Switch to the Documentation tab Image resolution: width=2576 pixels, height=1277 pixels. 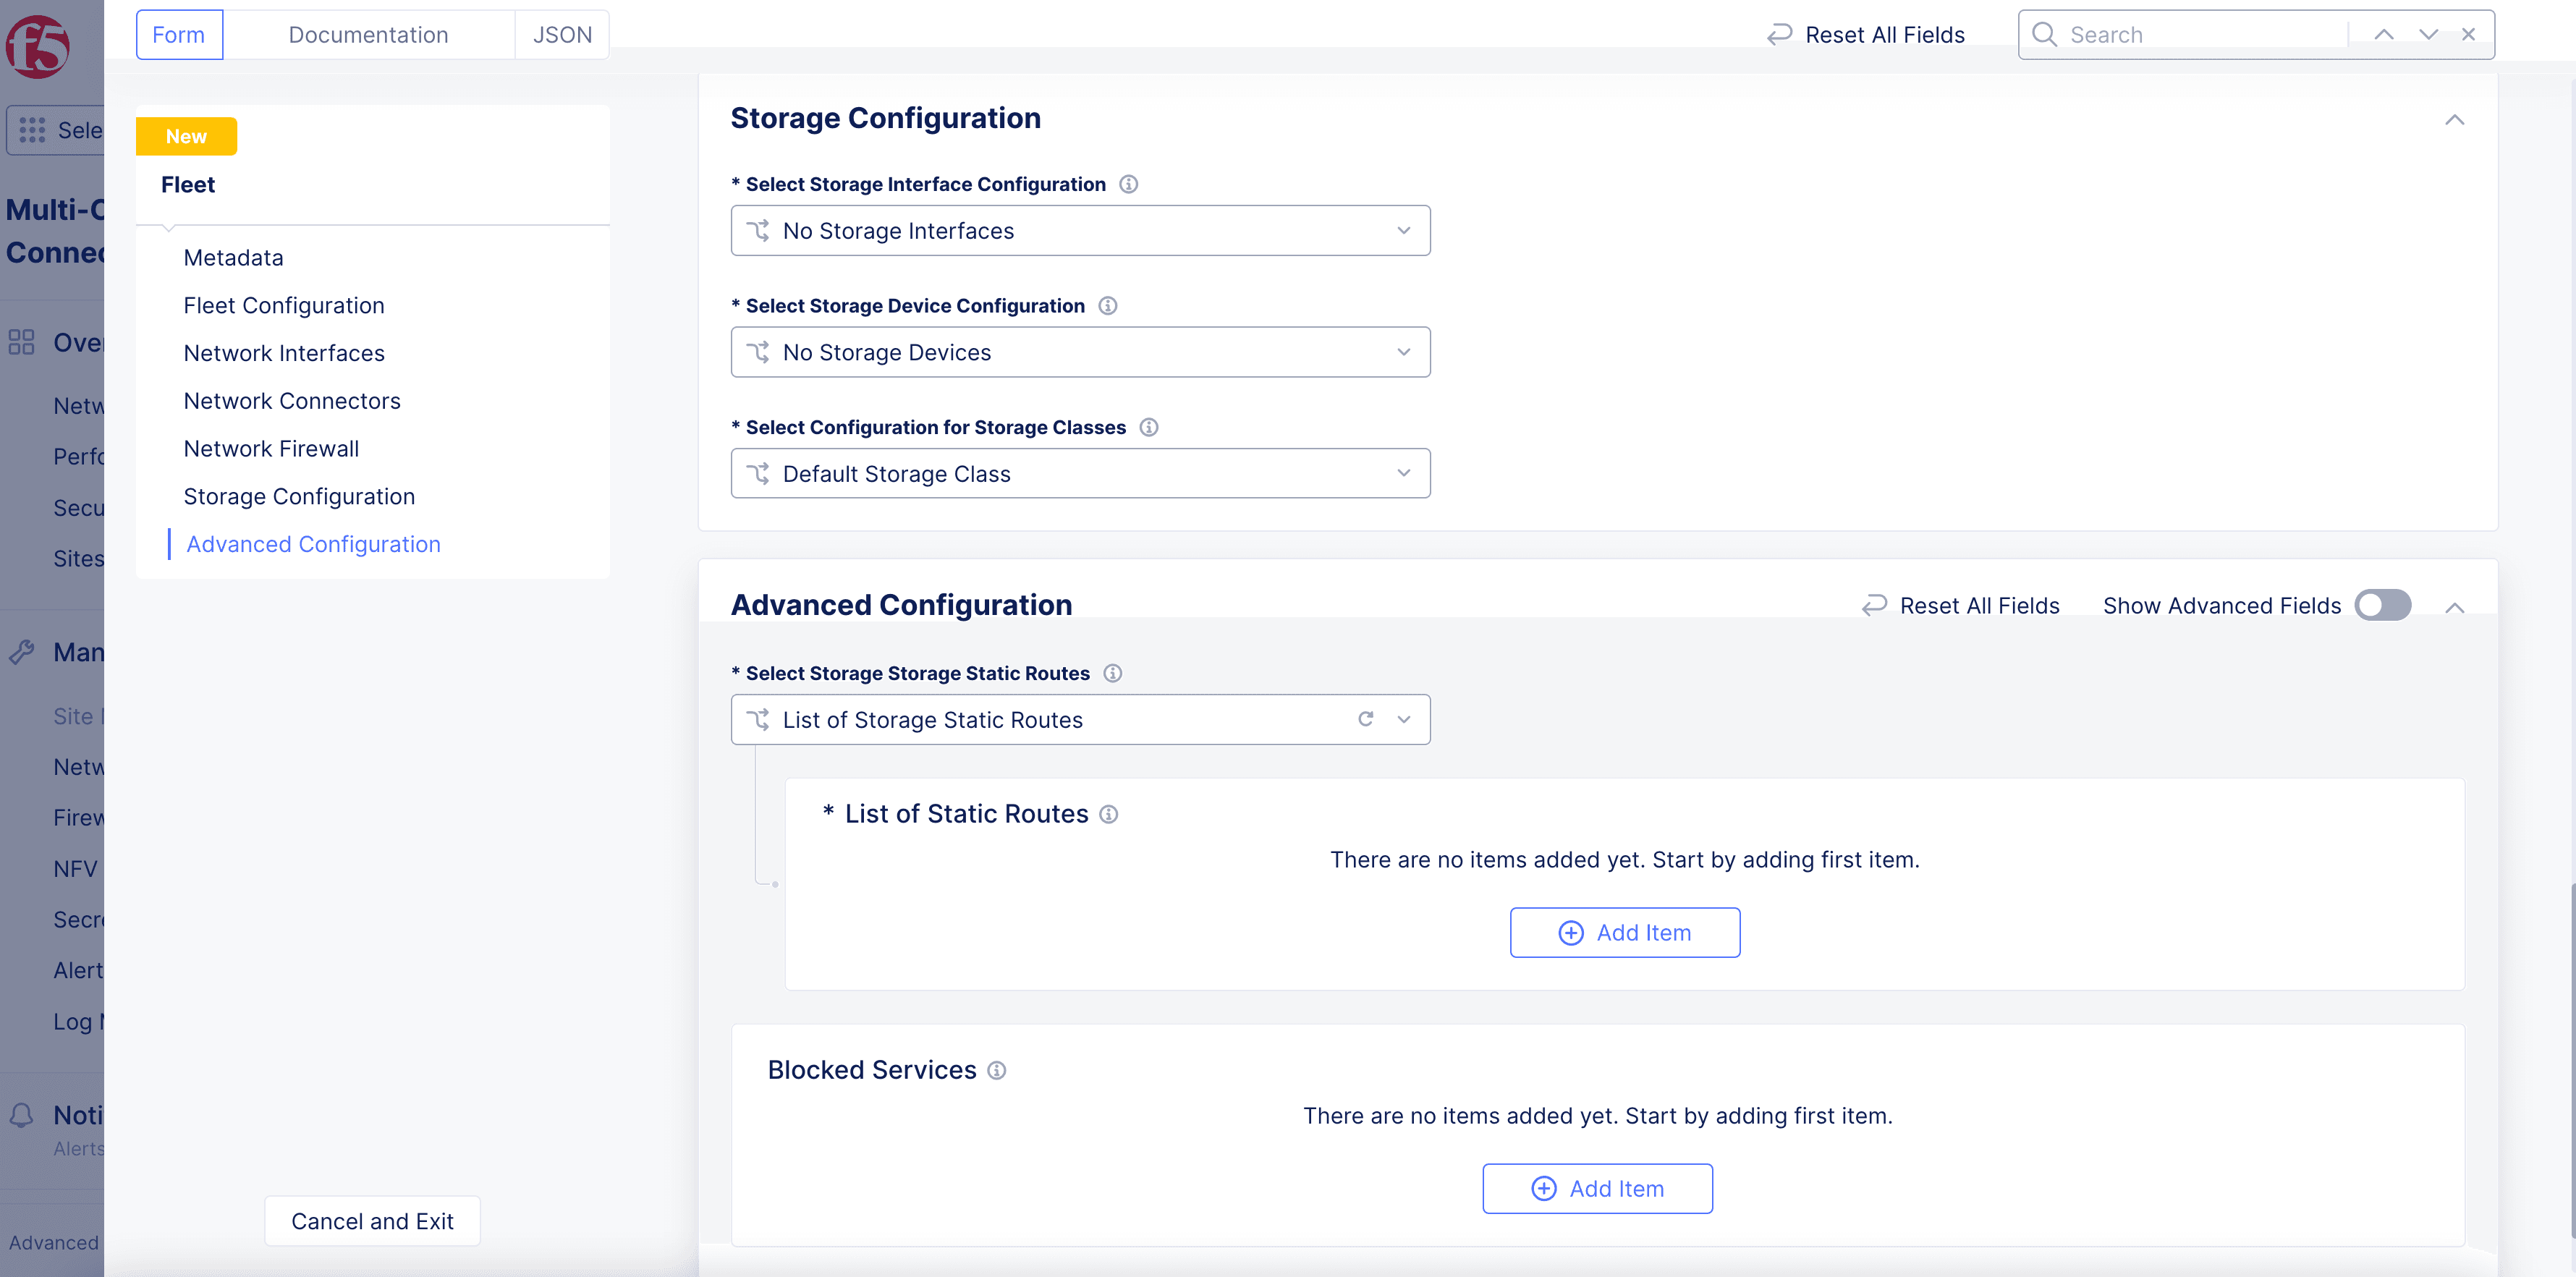tap(368, 33)
